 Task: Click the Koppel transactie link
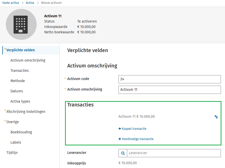[134, 129]
